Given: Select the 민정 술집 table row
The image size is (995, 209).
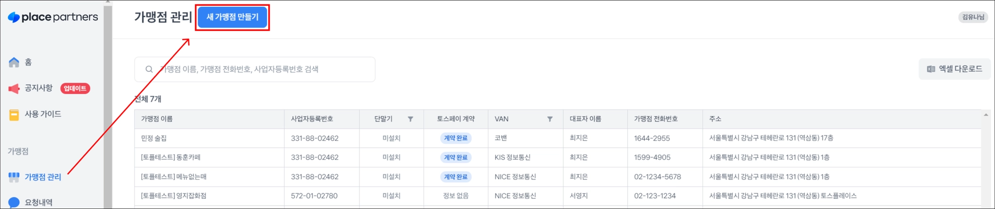Looking at the screenshot, I should (x=557, y=138).
